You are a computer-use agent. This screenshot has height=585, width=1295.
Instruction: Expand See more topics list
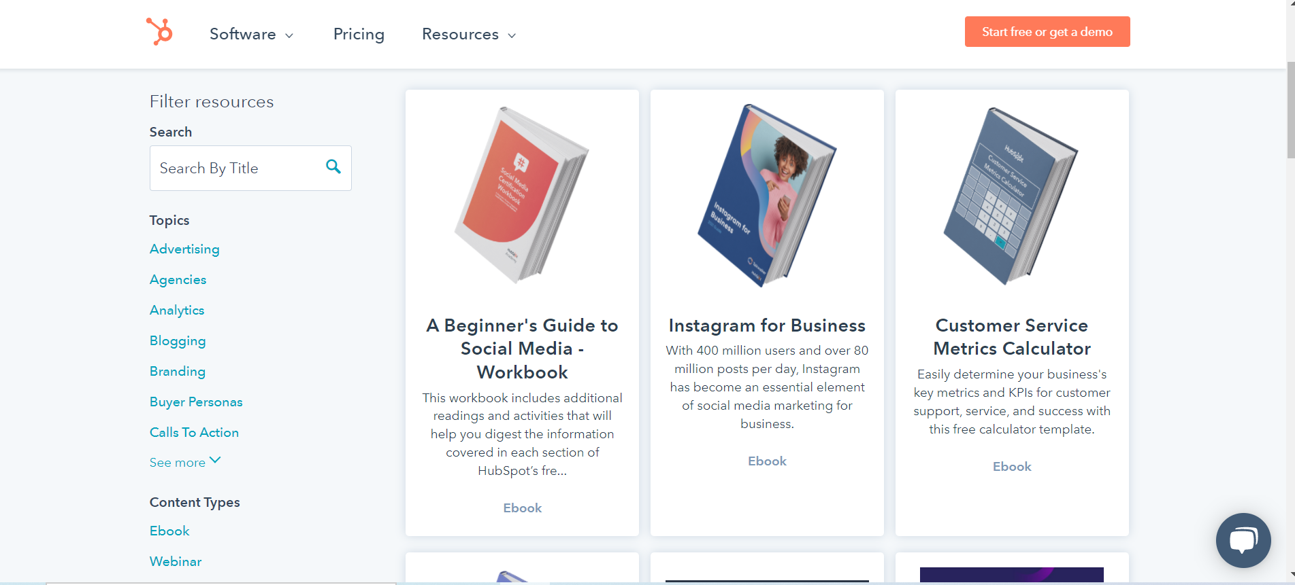185,462
